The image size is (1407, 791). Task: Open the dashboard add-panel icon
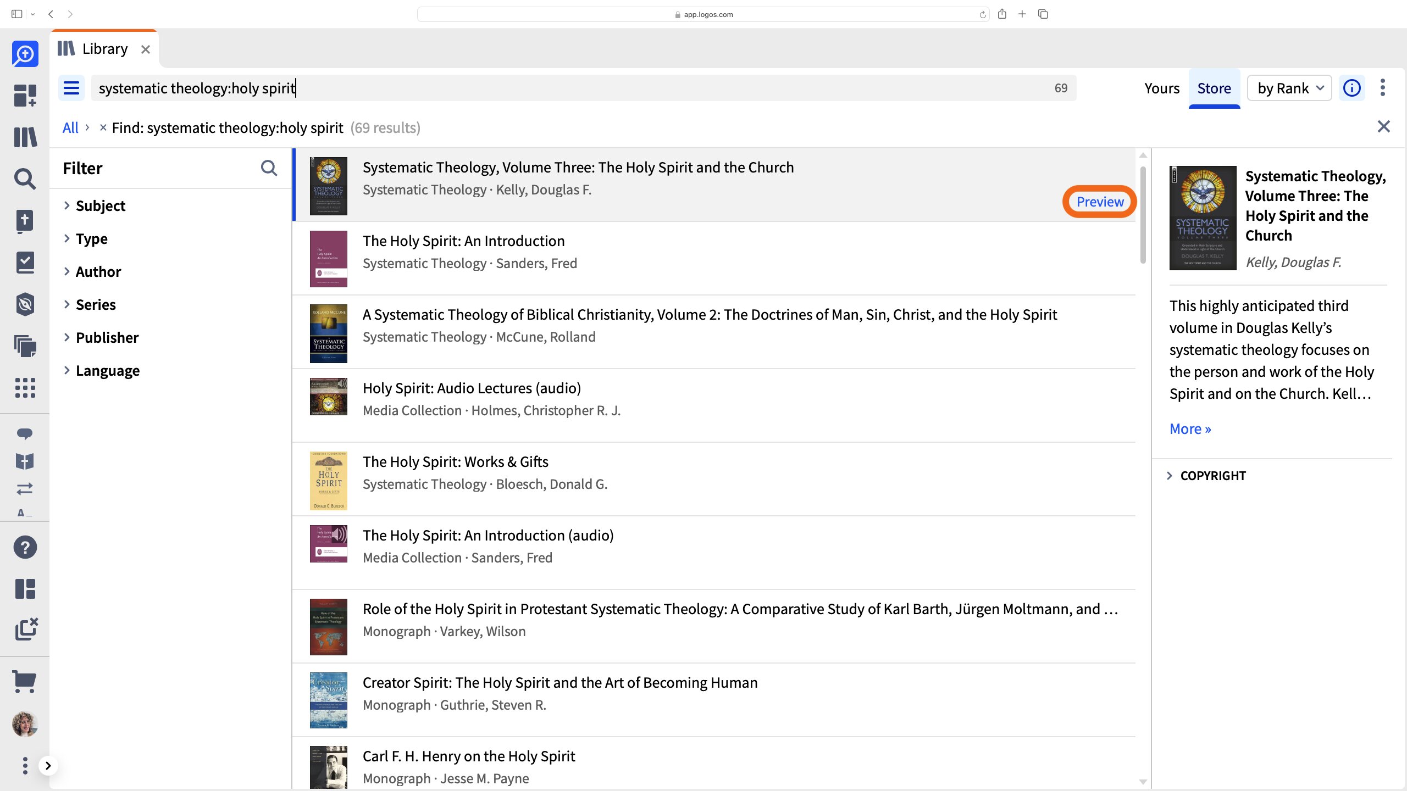pyautogui.click(x=25, y=96)
